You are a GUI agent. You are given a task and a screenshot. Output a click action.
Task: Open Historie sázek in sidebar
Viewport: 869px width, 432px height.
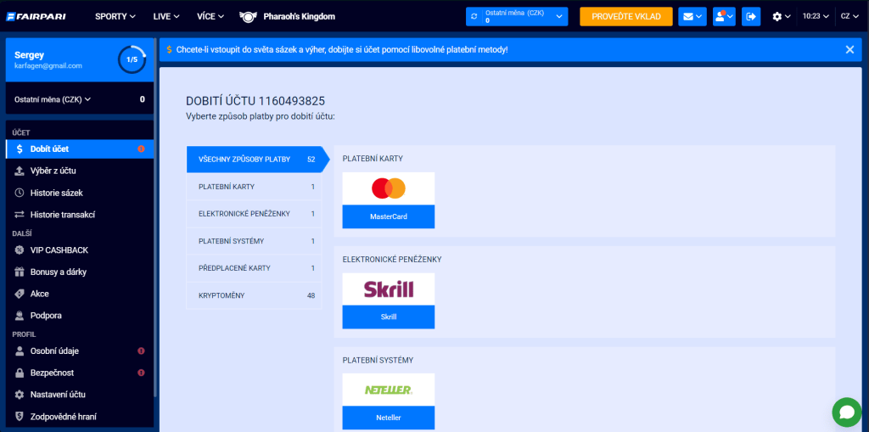pos(56,193)
